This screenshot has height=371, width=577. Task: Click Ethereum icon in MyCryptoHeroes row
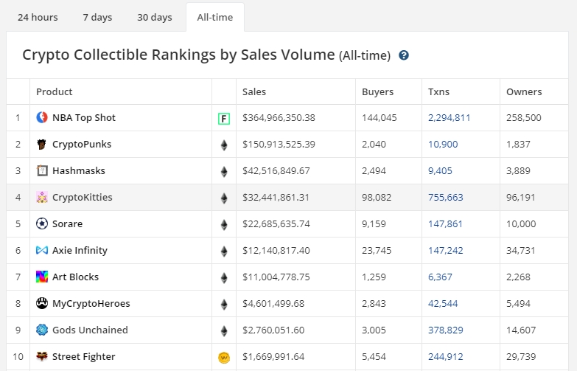(224, 304)
